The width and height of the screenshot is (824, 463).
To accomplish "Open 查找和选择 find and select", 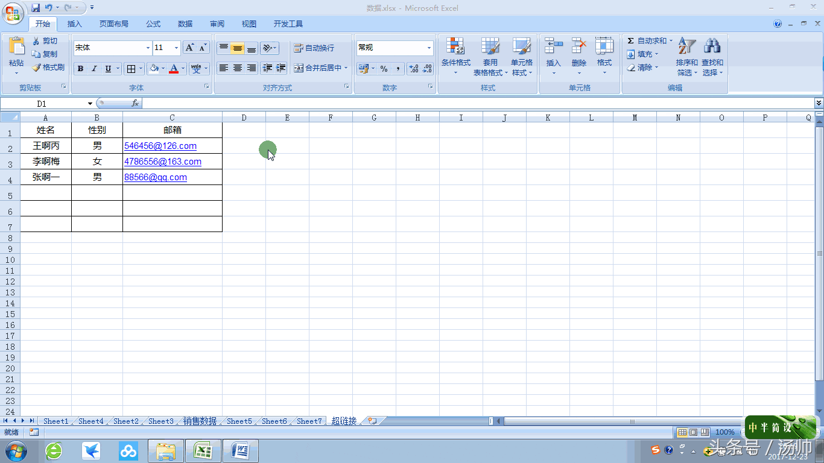I will pos(712,56).
